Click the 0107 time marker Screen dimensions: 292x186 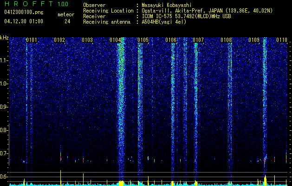pos(198,40)
